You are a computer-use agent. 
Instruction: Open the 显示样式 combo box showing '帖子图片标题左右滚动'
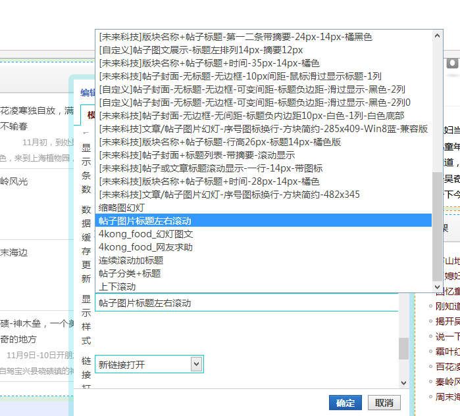point(246,302)
